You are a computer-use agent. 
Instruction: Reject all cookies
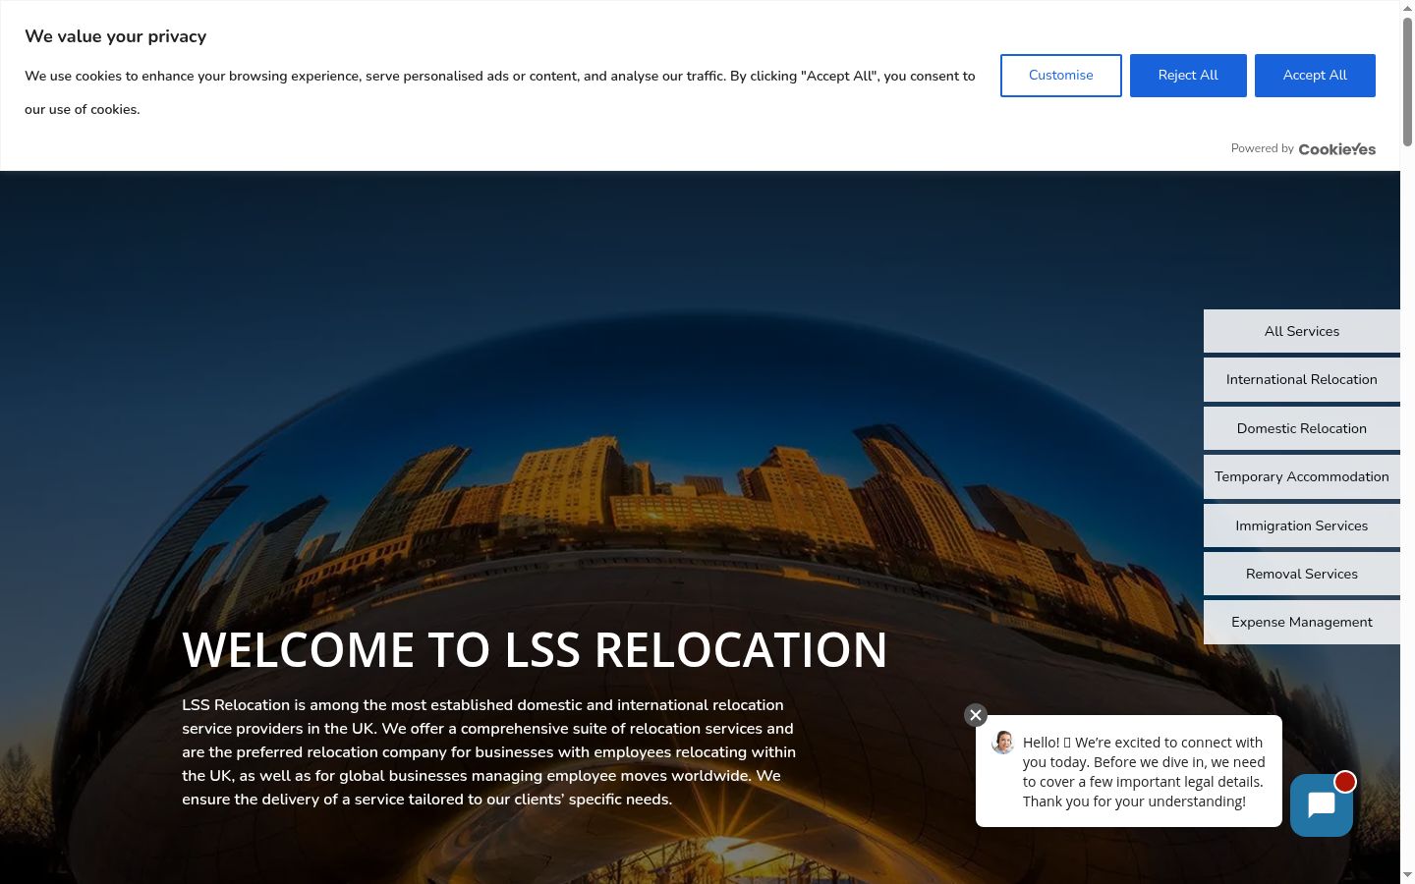click(1188, 76)
